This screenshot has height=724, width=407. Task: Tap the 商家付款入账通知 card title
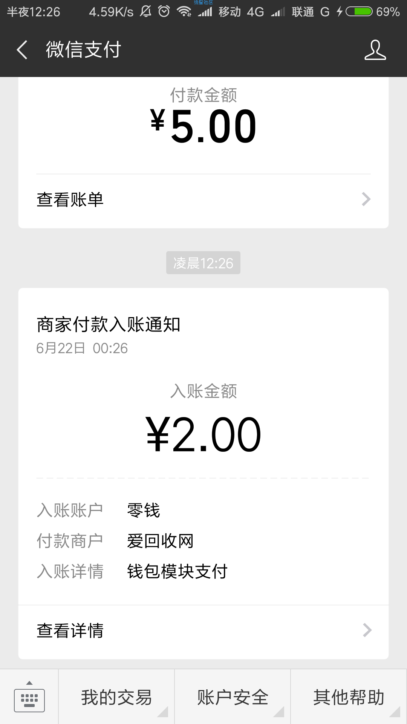point(109,324)
